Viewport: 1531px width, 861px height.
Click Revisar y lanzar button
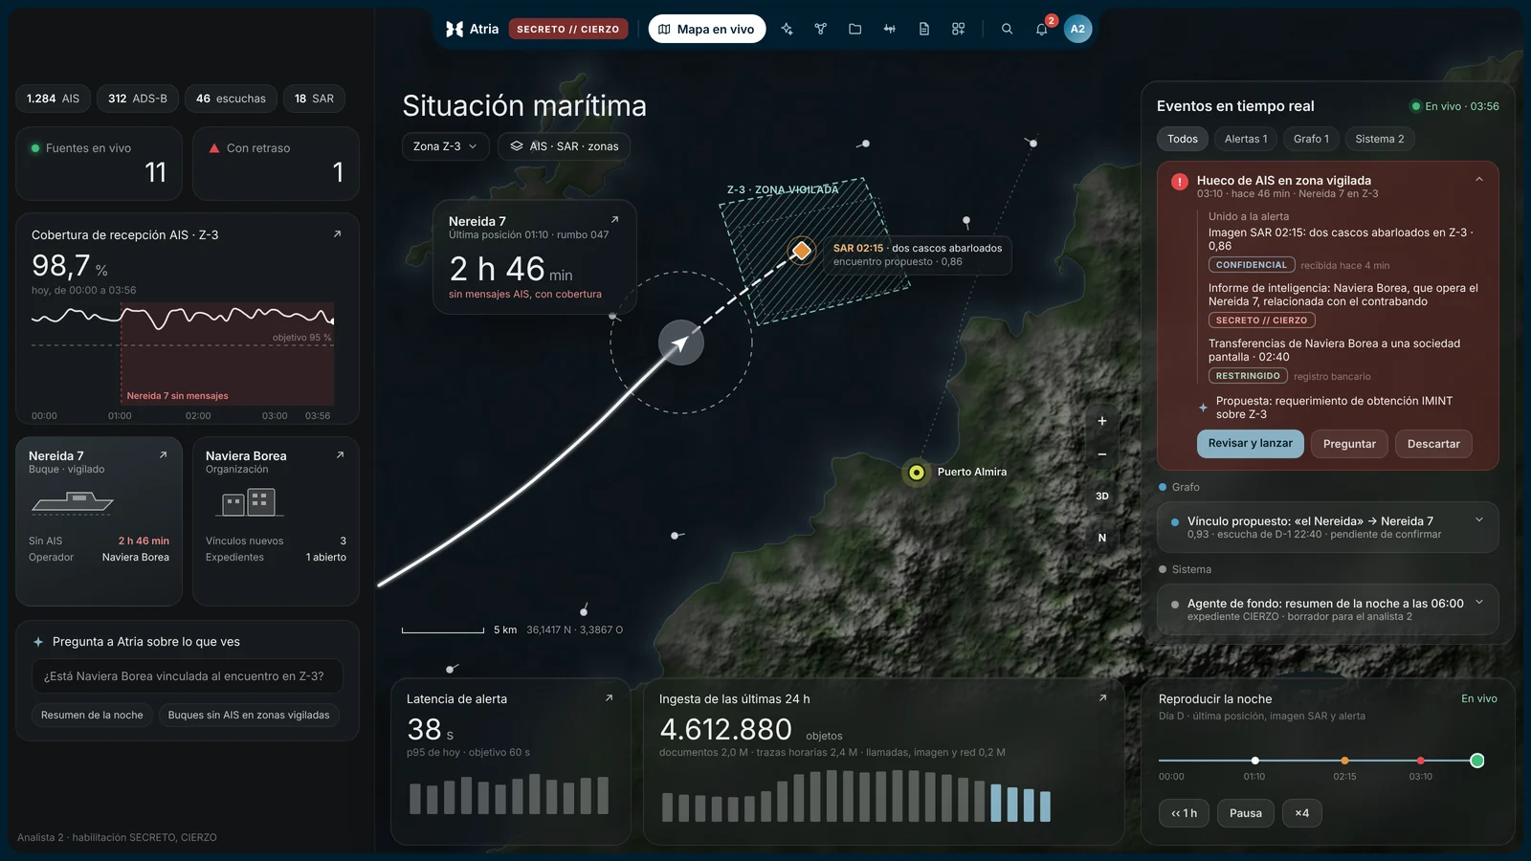(1250, 444)
